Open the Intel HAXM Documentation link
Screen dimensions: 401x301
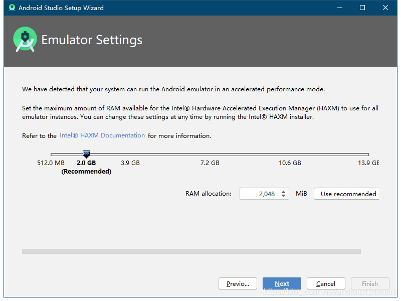[x=102, y=135]
